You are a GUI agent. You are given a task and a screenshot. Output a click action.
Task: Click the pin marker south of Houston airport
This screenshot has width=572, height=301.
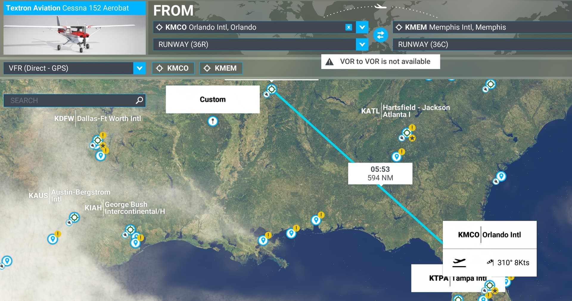(x=135, y=243)
